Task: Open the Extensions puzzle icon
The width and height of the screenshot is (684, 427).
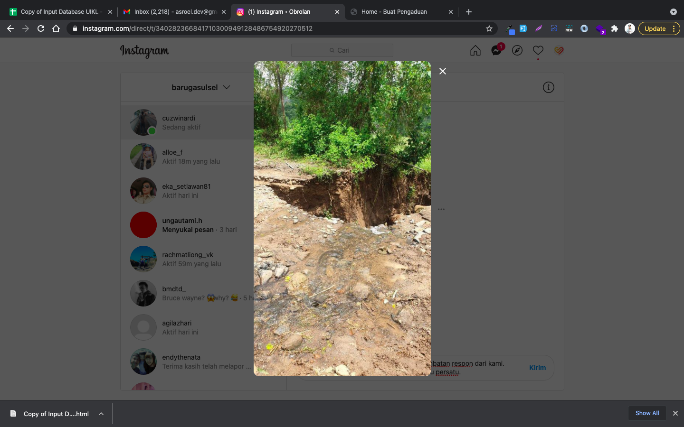Action: 615,28
